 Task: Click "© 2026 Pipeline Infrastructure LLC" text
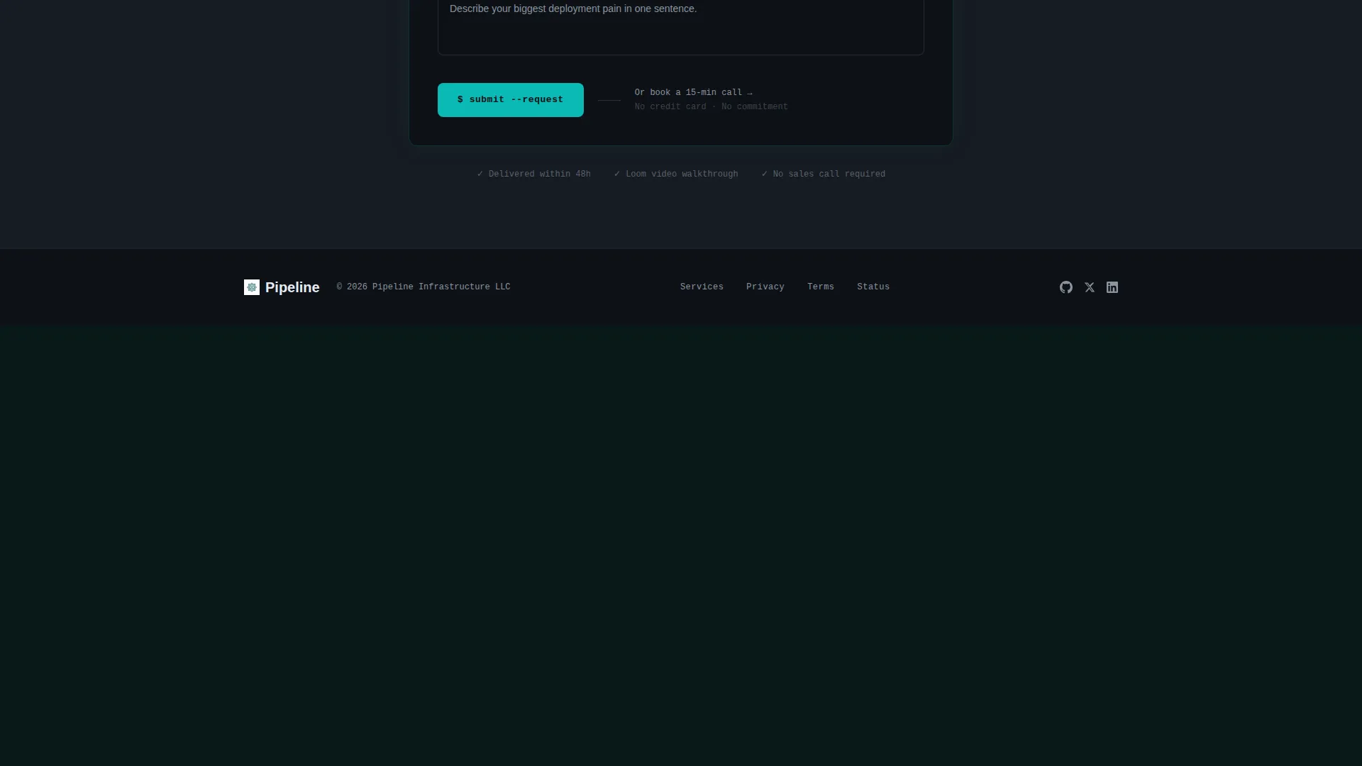click(423, 287)
